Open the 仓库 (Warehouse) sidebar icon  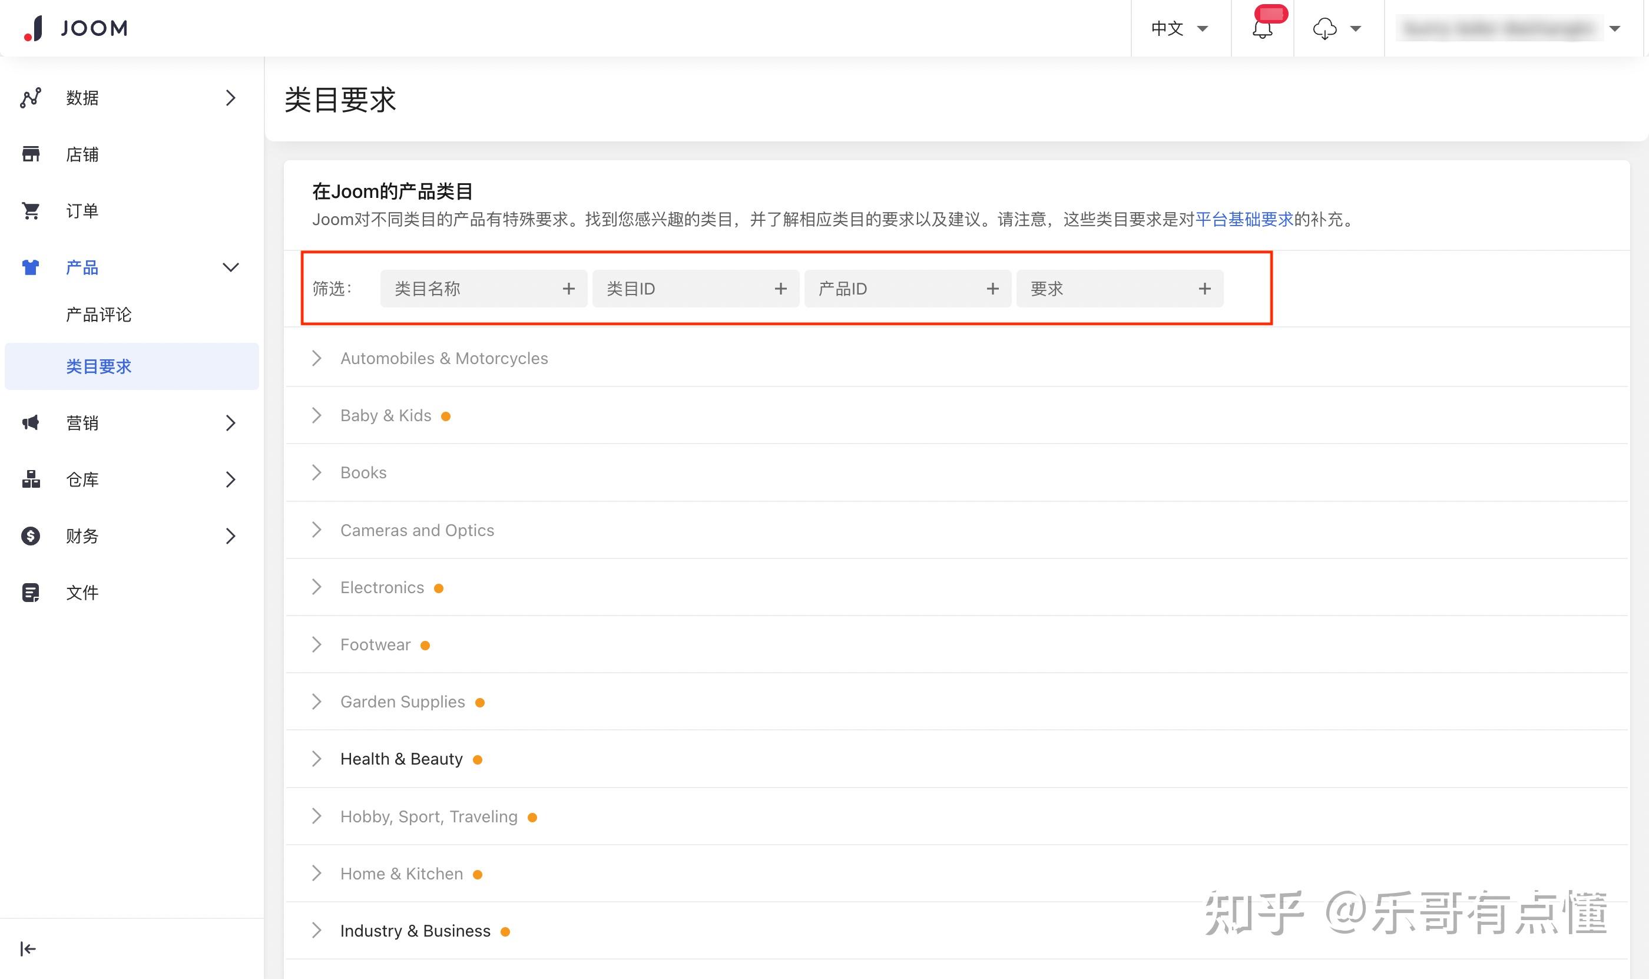tap(31, 479)
